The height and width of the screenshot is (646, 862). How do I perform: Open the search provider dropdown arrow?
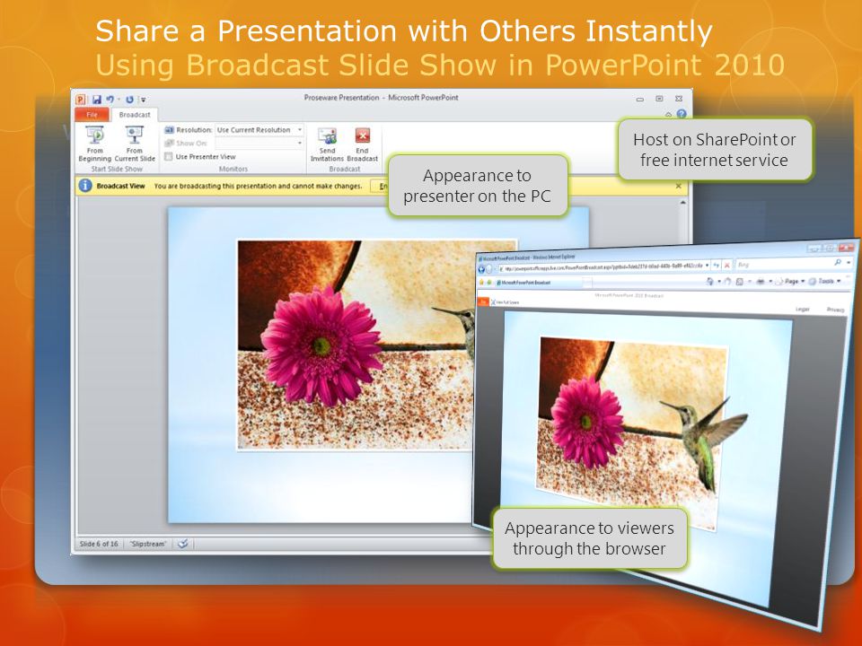pyautogui.click(x=849, y=263)
